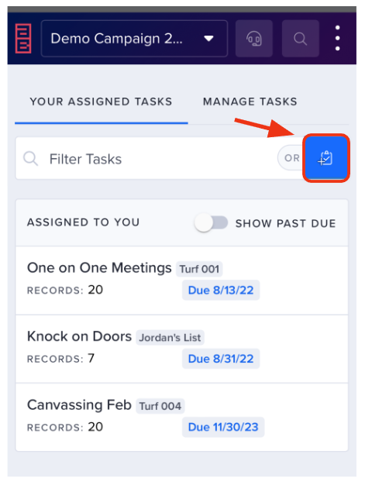Open the Canvassing Feb task
This screenshot has height=489, width=365.
coord(182,417)
